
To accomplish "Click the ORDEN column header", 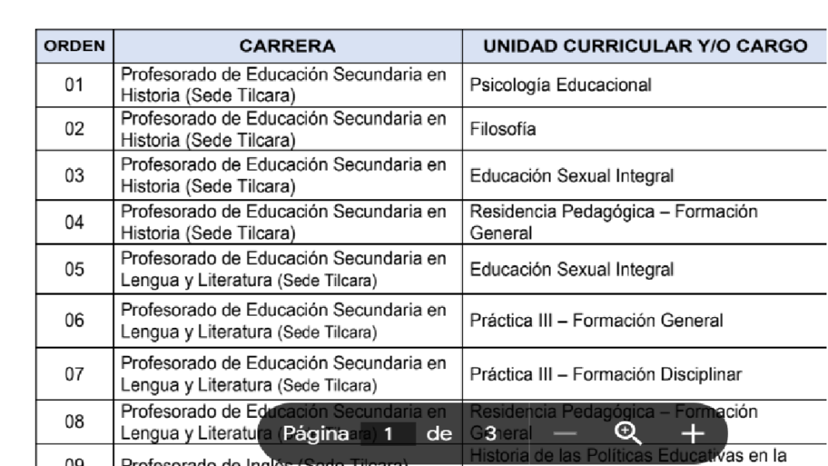I will click(x=74, y=47).
